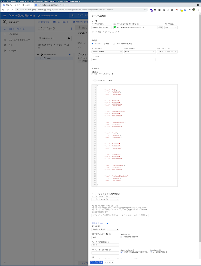Open SQL ワークスペース in sidebar
This screenshot has height=266, width=201.
(17, 29)
